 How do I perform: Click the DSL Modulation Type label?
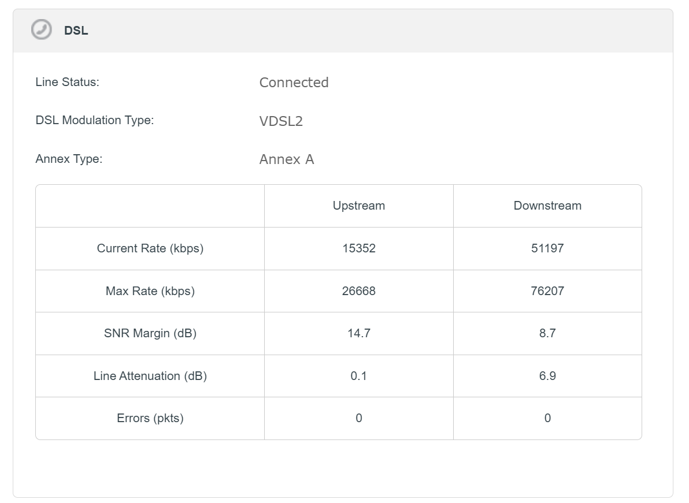pos(94,120)
